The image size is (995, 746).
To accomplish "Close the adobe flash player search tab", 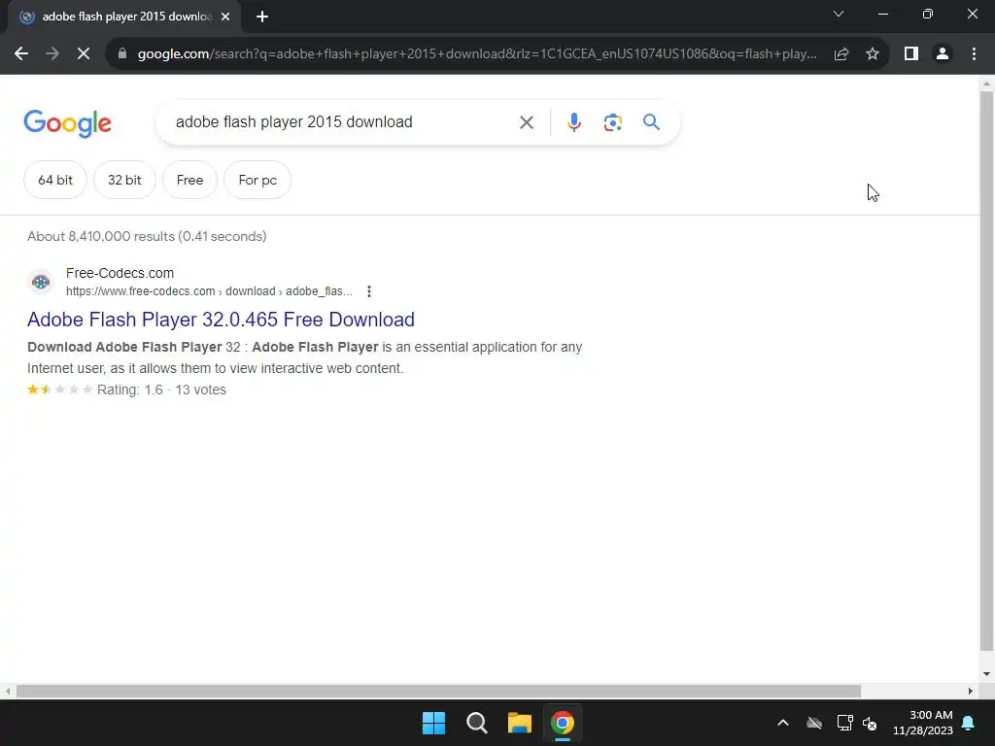I will tap(225, 17).
